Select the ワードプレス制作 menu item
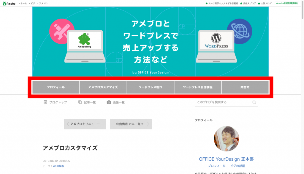 click(151, 87)
